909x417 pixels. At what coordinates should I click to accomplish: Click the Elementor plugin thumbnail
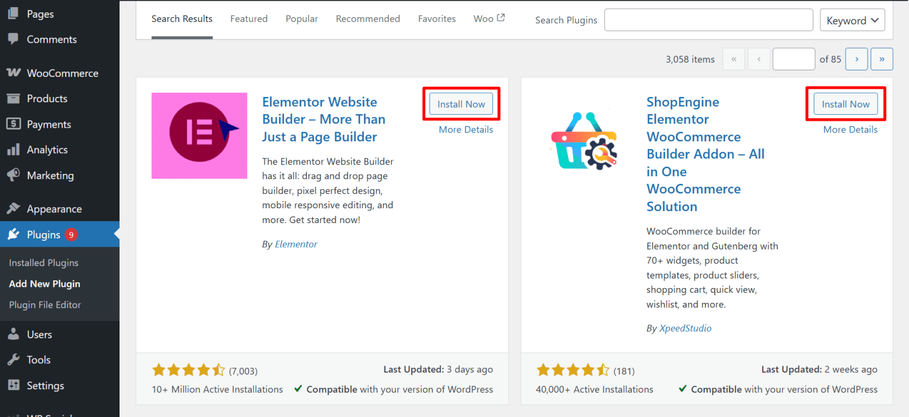(199, 135)
